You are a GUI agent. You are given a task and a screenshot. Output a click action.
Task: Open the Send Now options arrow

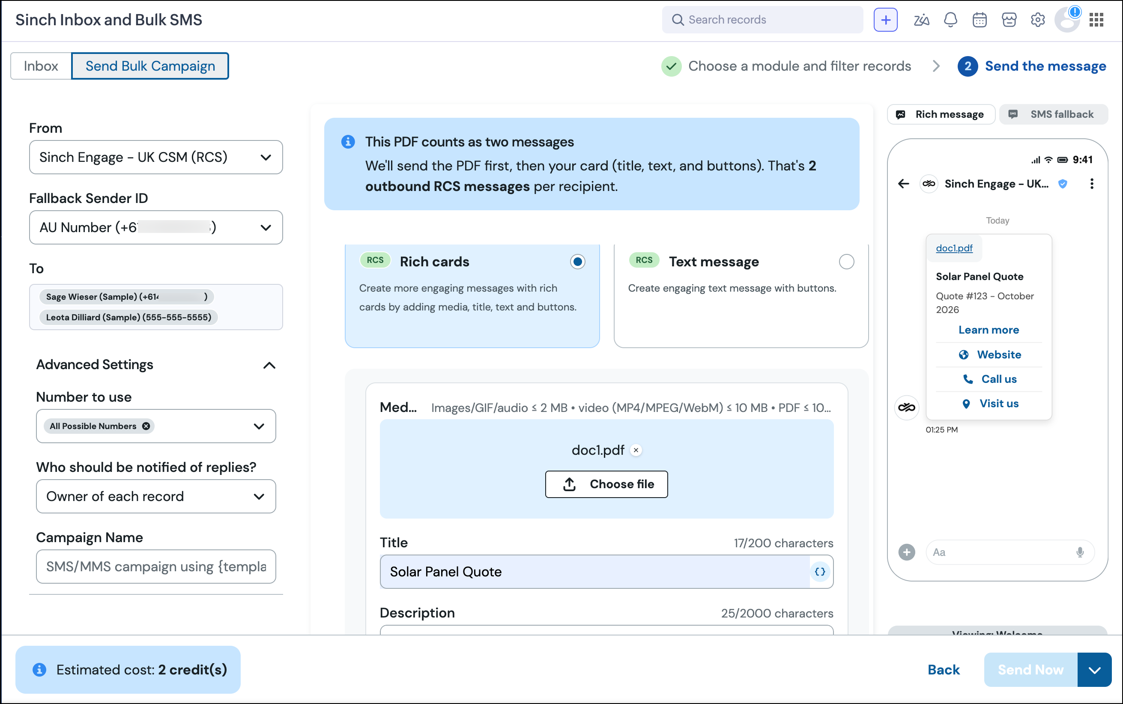(1094, 669)
